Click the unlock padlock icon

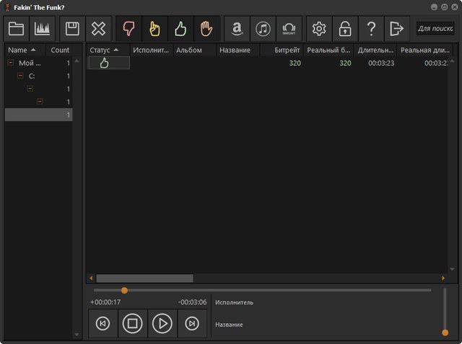pos(345,29)
